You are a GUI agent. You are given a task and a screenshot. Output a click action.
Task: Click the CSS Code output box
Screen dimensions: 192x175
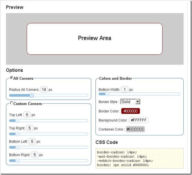tap(139, 158)
